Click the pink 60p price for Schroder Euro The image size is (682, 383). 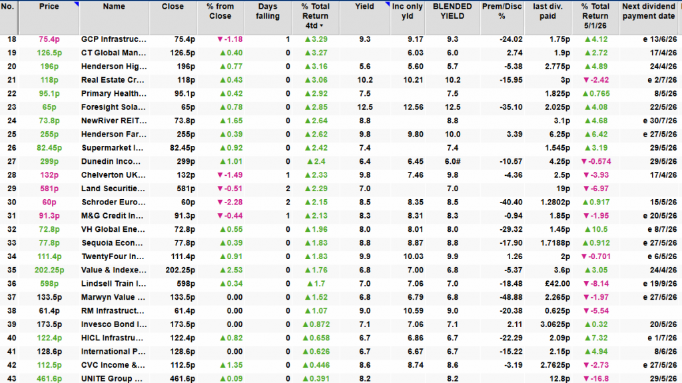49,202
